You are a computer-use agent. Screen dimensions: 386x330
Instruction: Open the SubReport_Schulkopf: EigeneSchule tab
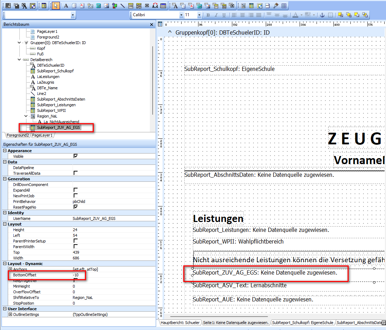coord(302,323)
